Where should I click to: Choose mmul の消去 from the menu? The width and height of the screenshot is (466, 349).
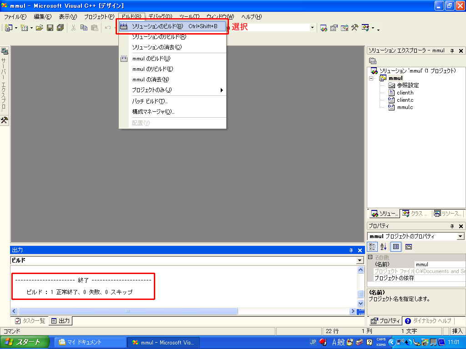172,80
